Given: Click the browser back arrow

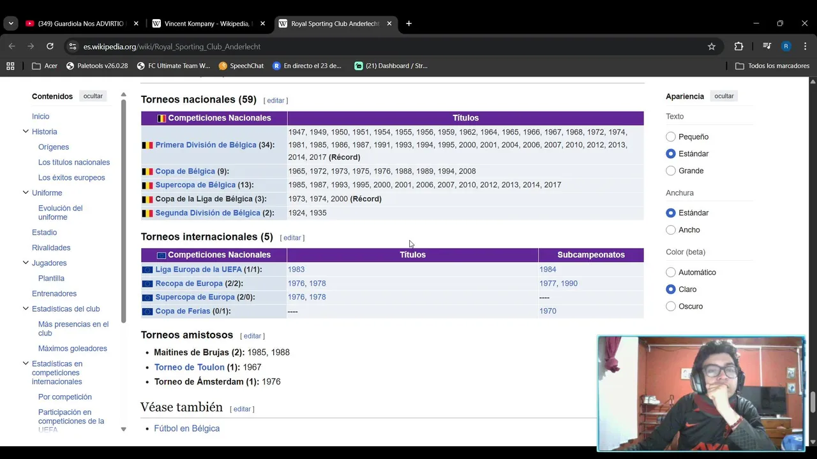Looking at the screenshot, I should (x=11, y=47).
